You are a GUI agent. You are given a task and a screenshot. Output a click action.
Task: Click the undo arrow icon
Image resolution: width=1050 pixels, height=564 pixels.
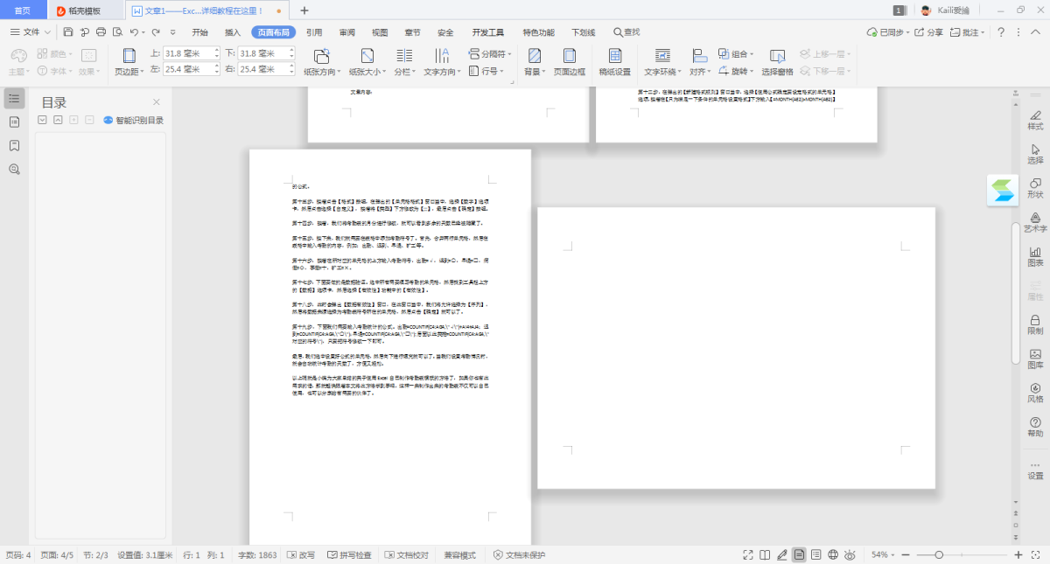pyautogui.click(x=134, y=32)
